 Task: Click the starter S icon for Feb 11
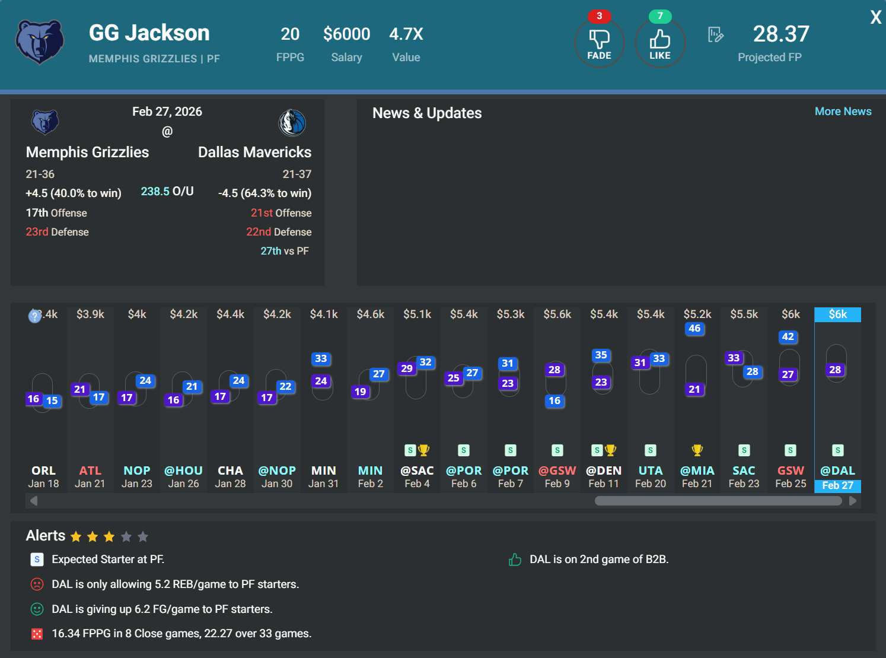coord(597,450)
